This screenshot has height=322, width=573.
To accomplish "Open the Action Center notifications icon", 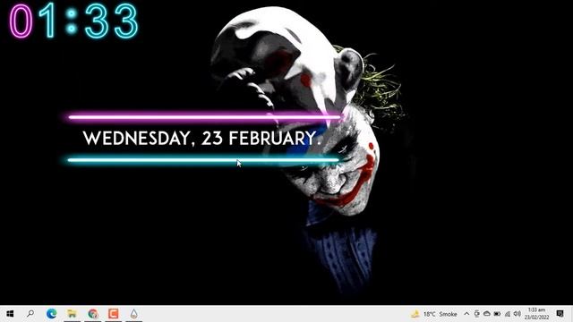I will (x=560, y=314).
